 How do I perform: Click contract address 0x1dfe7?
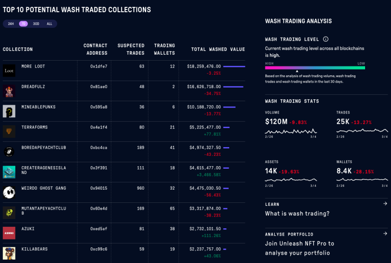click(99, 66)
